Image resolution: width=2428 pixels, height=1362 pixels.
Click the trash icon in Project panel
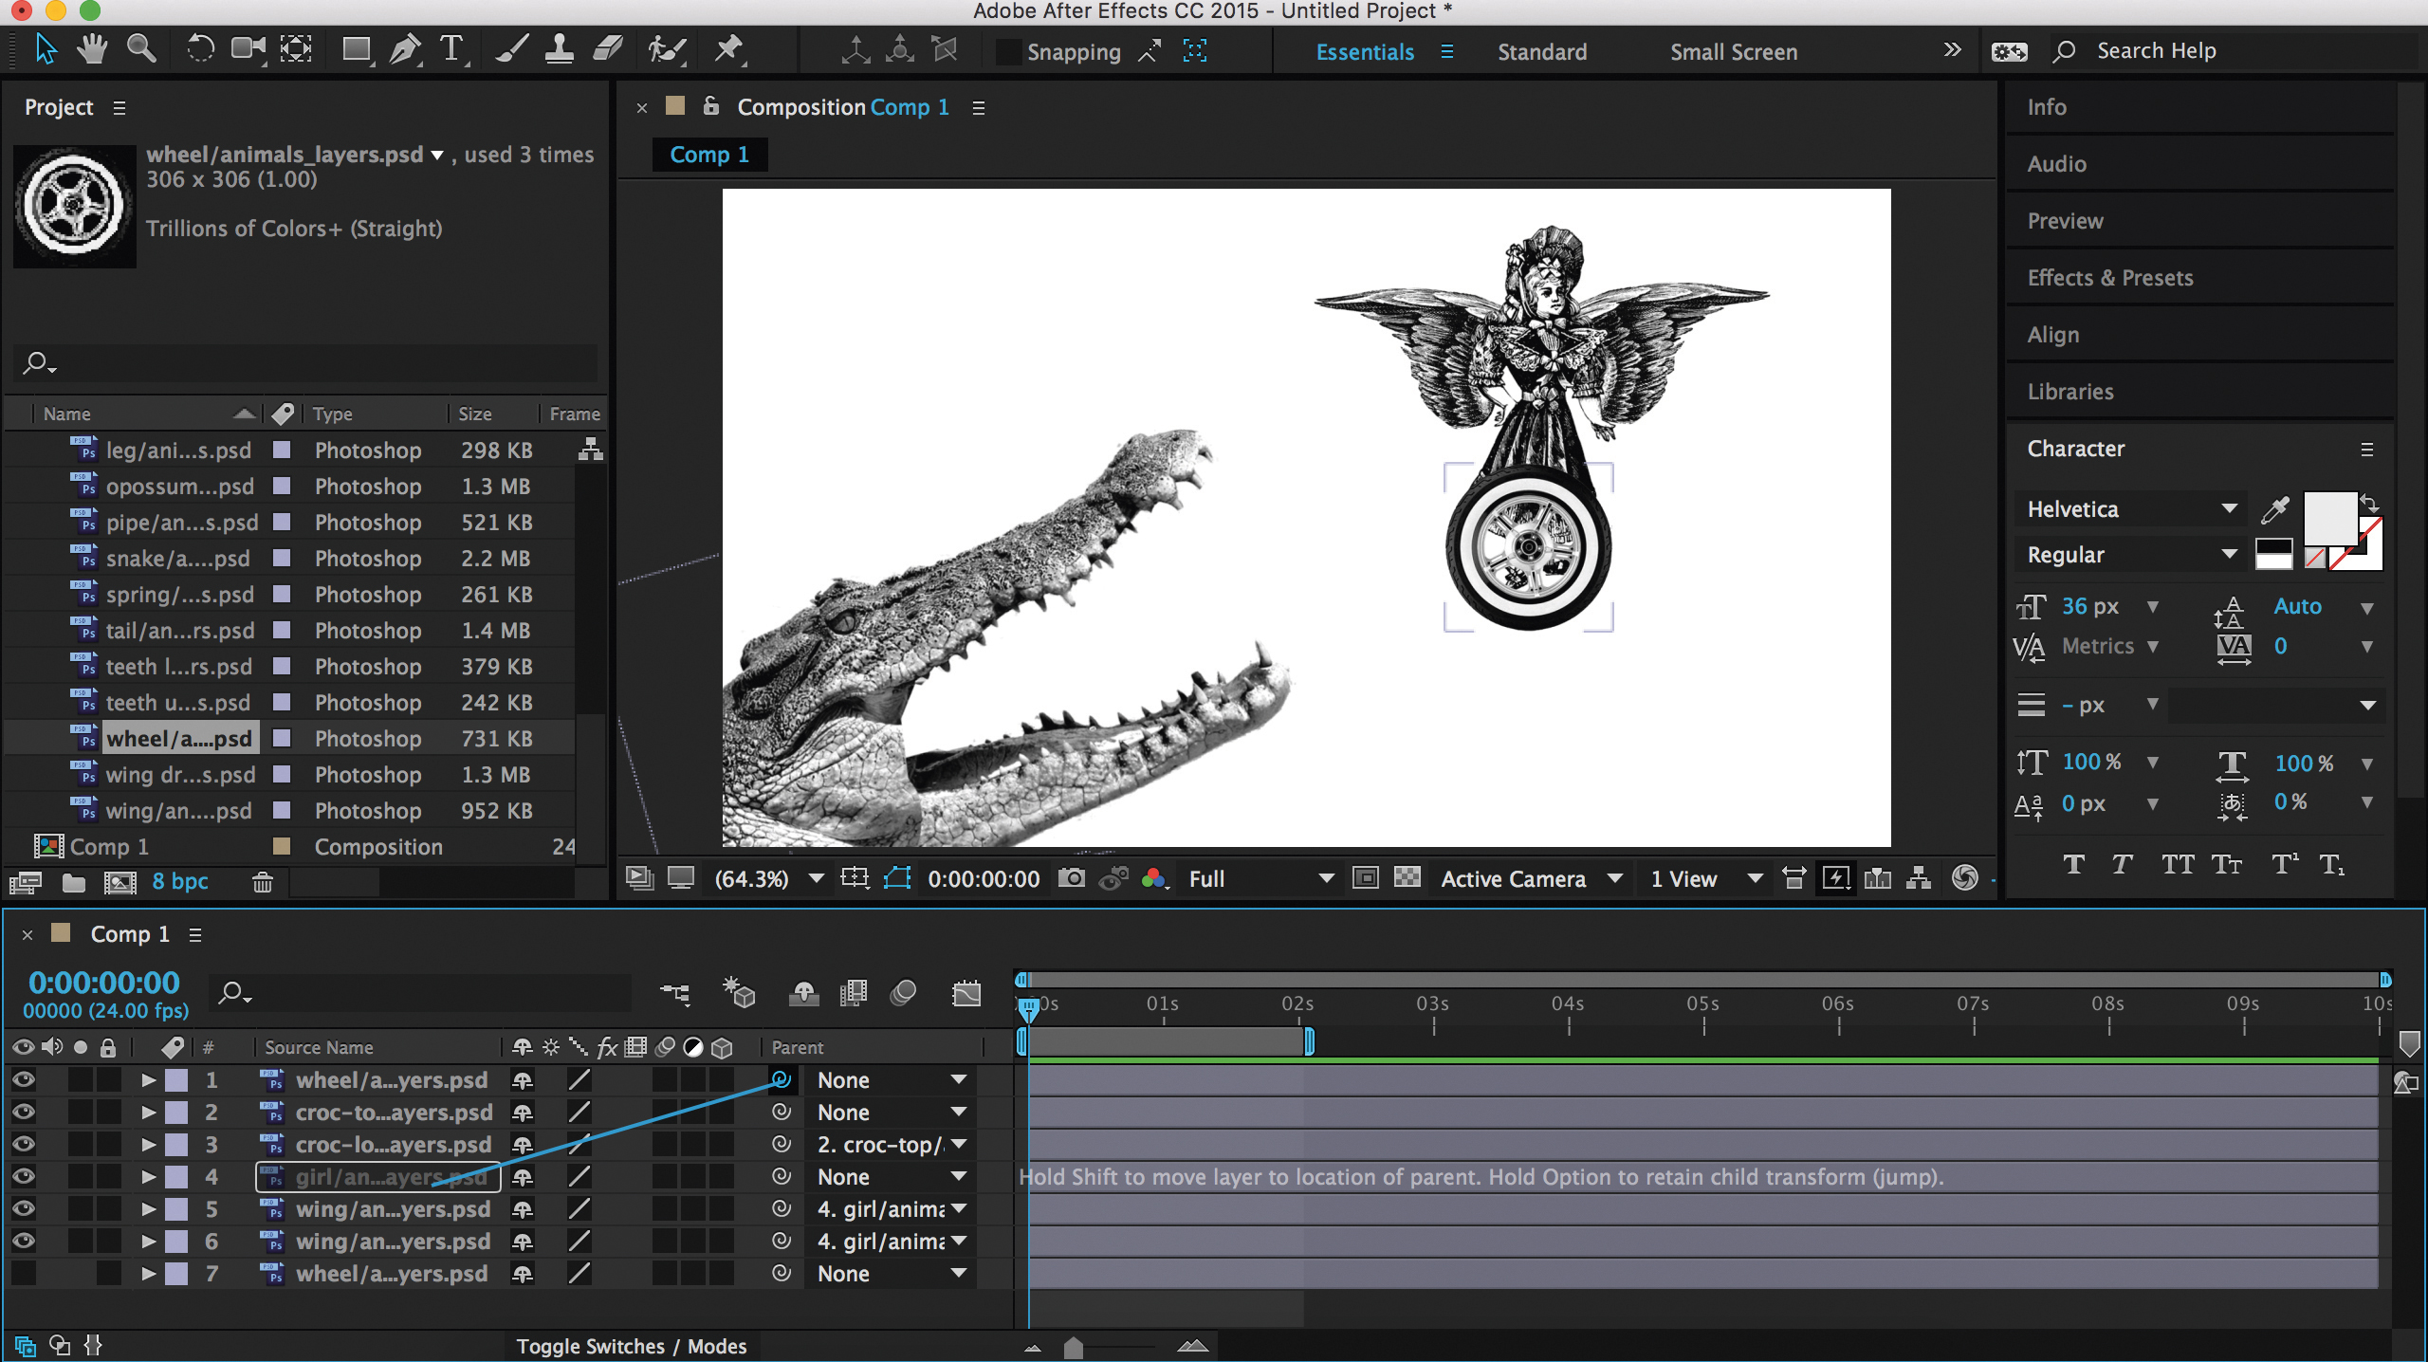(263, 882)
